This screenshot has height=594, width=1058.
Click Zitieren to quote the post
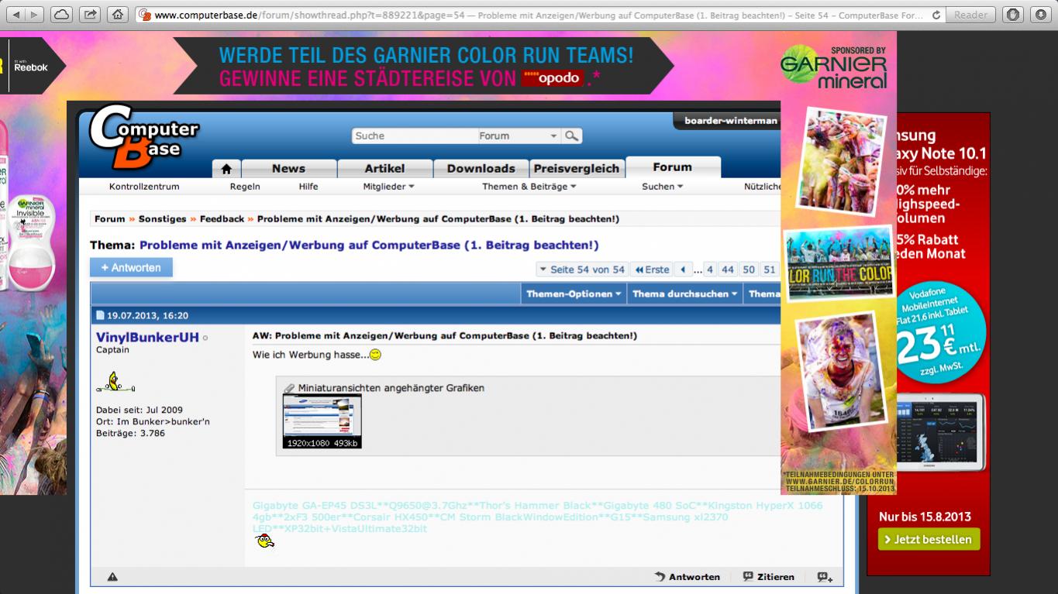point(768,577)
